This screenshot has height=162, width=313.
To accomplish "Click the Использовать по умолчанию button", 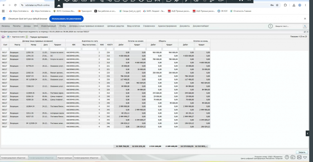I will pos(66,19).
